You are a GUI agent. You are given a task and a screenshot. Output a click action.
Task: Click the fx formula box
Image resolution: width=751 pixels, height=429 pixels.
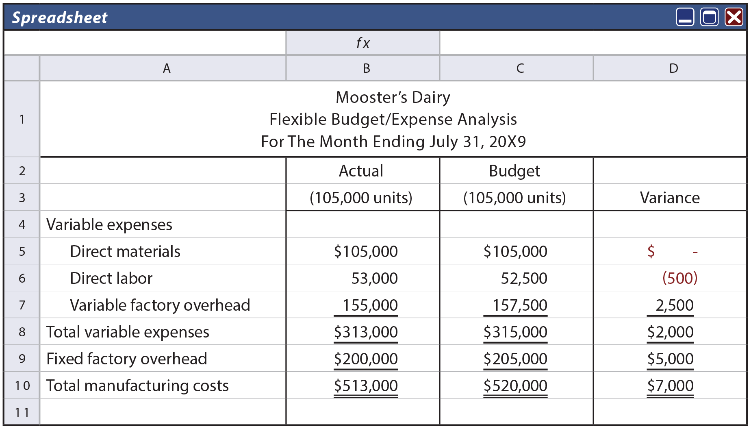pos(363,43)
